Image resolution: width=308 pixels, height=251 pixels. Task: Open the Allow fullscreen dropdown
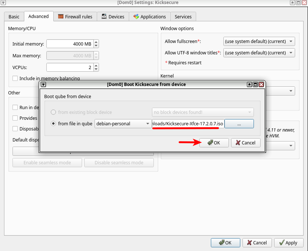259,41
